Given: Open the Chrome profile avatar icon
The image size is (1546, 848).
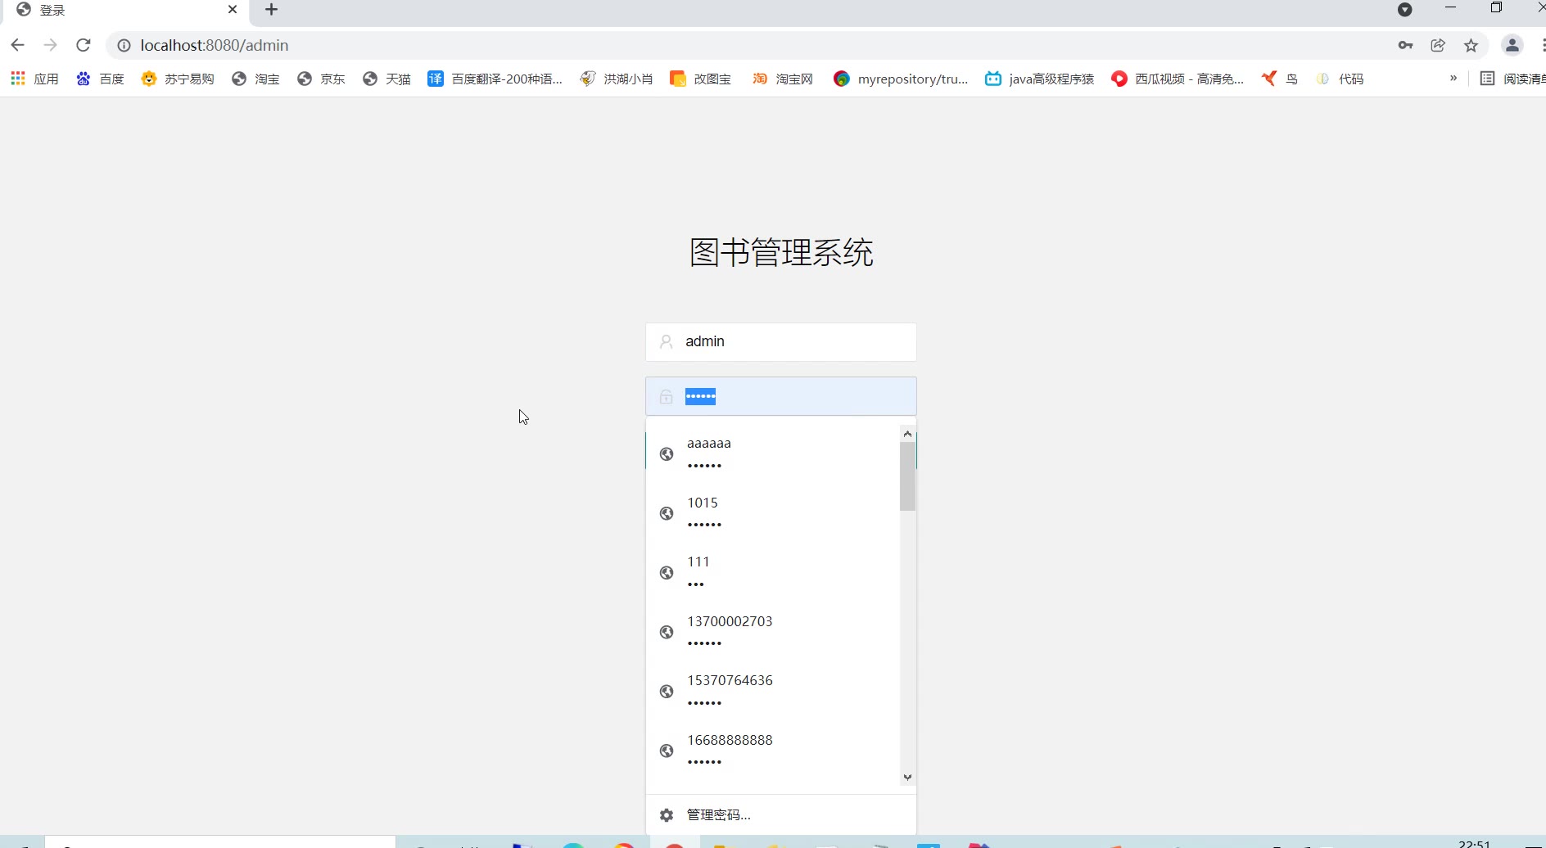Looking at the screenshot, I should point(1512,45).
